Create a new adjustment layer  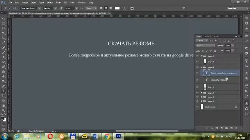[221, 128]
